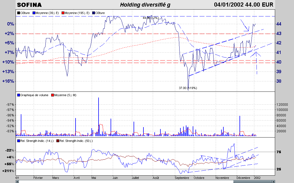Click the blue Moyenne (39 j. E) swatch

(x=34, y=13)
